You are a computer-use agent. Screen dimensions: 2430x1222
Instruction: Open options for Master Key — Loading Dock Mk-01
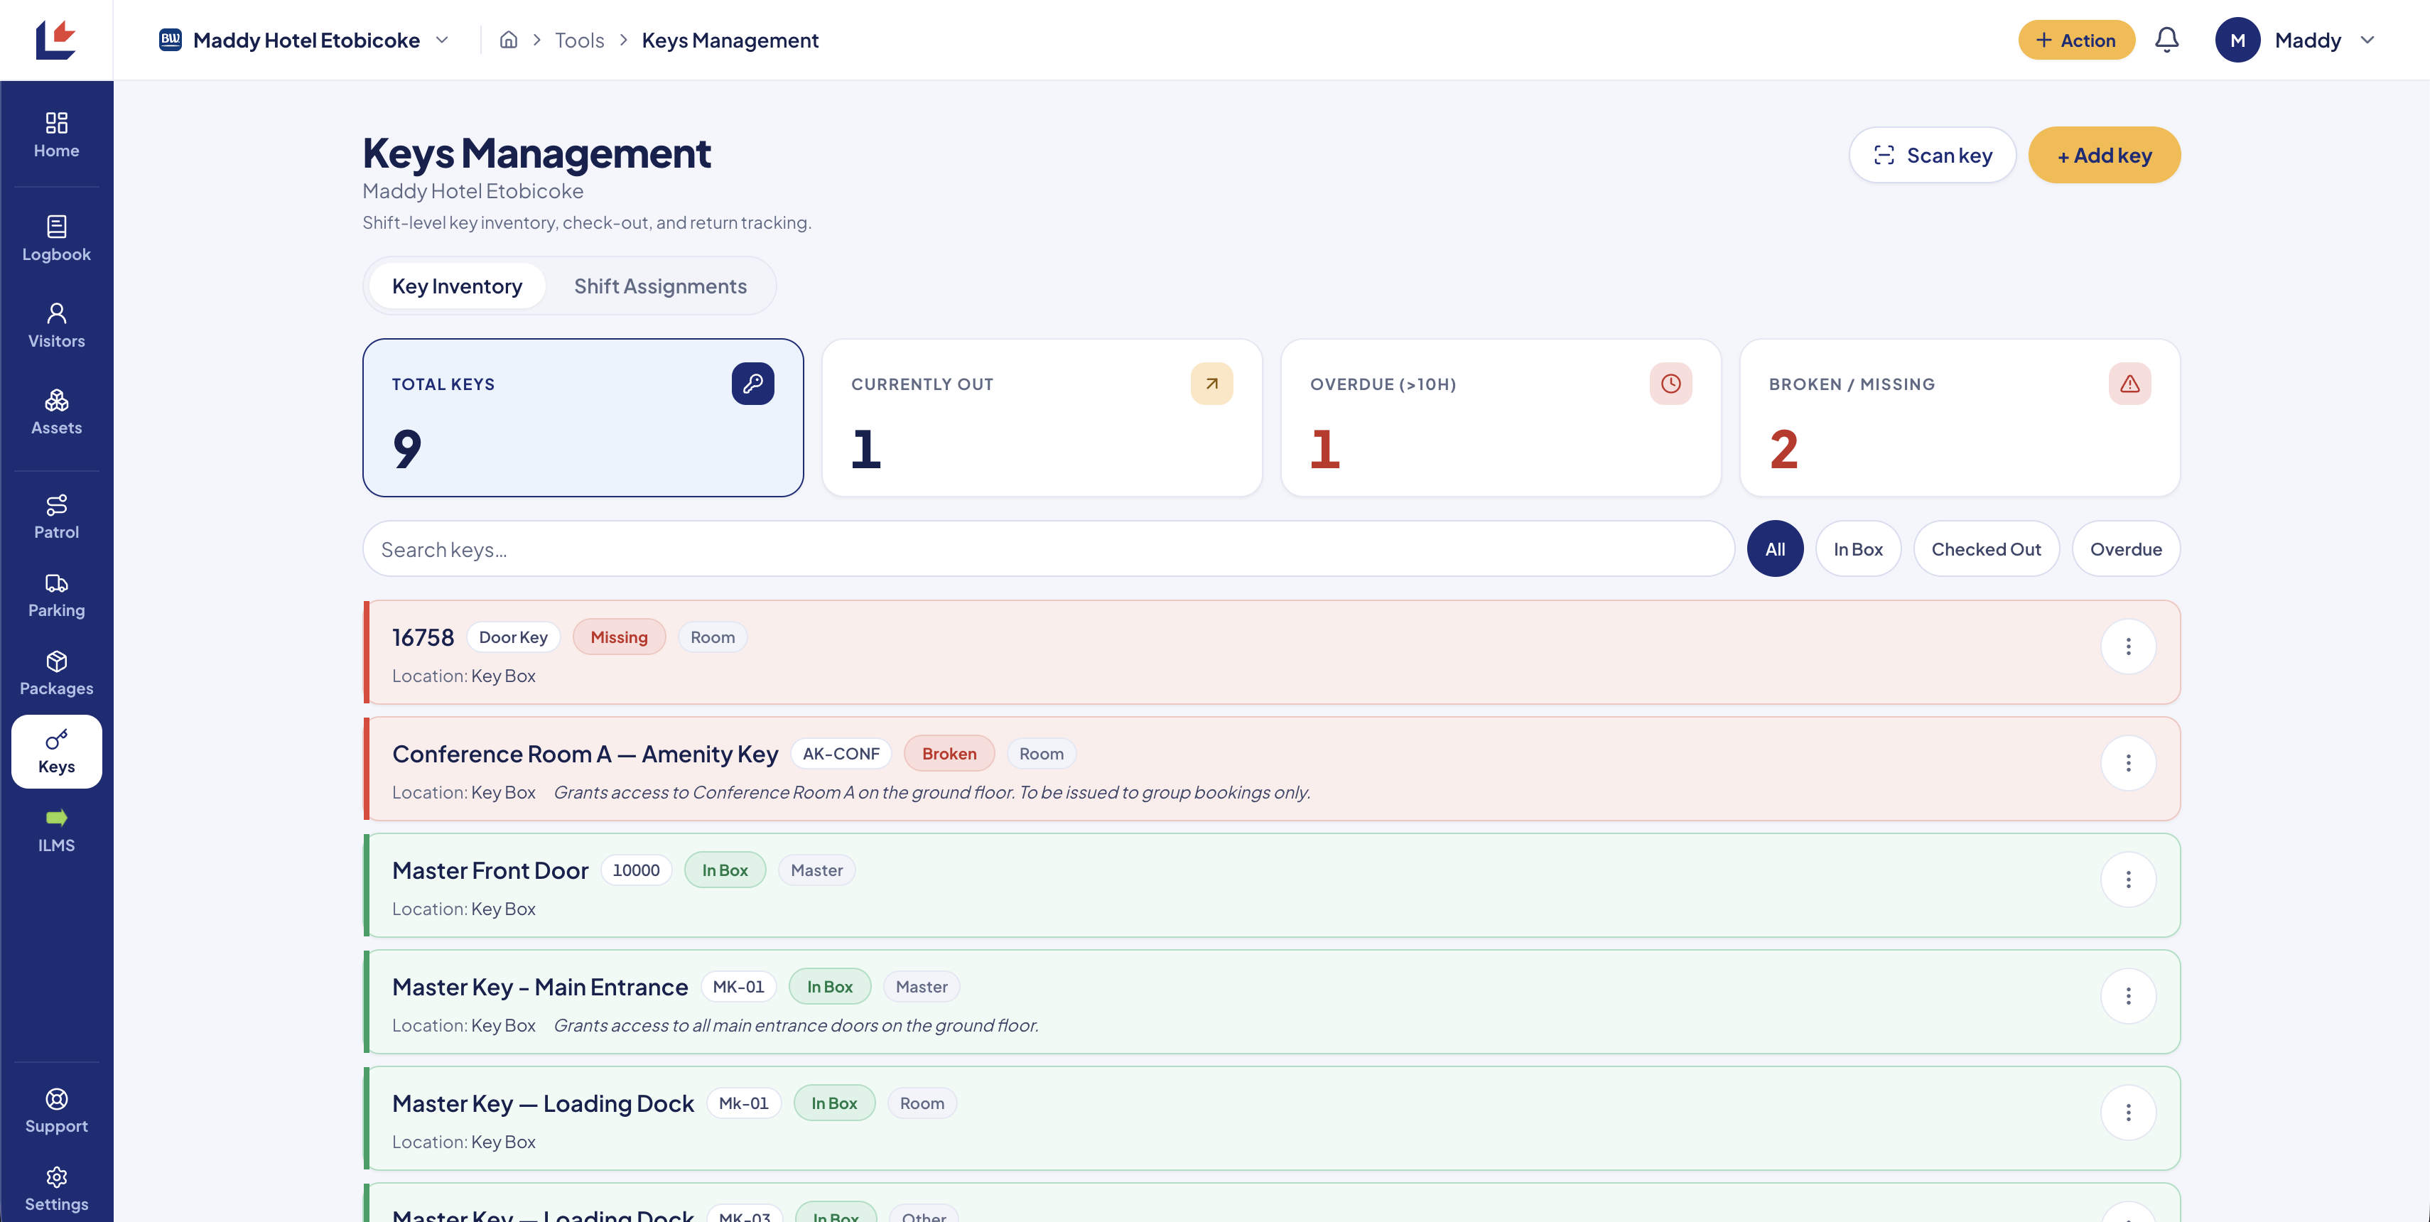click(2128, 1113)
